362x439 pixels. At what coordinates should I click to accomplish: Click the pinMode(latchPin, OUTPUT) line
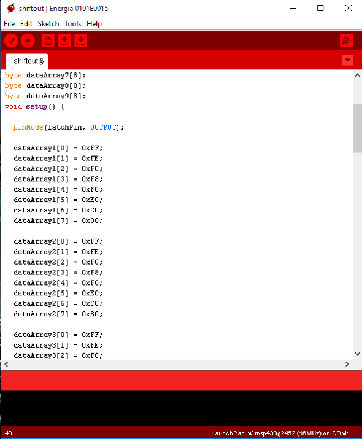69,127
